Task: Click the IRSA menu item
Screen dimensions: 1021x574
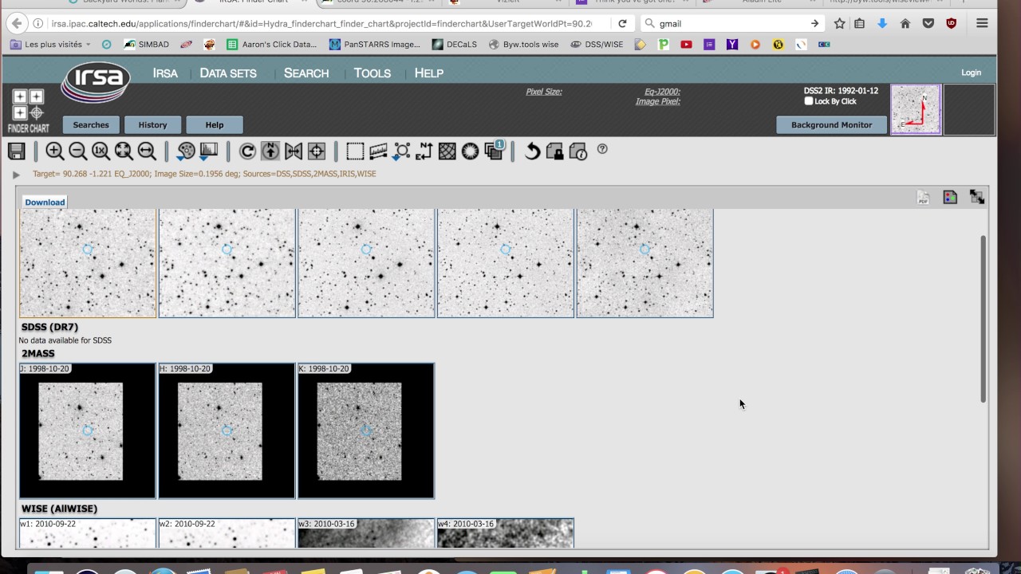Action: tap(165, 73)
